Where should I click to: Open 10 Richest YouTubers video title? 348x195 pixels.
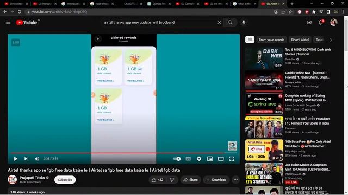pyautogui.click(x=307, y=121)
